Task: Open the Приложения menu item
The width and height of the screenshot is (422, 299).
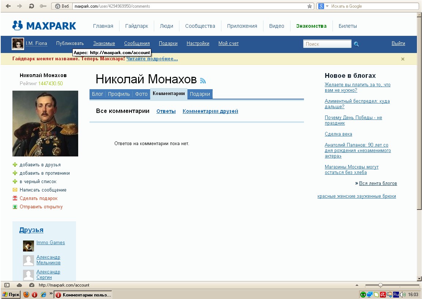Action: (242, 26)
